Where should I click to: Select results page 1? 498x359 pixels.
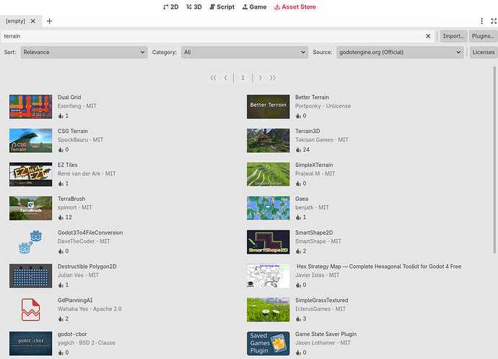click(x=243, y=77)
